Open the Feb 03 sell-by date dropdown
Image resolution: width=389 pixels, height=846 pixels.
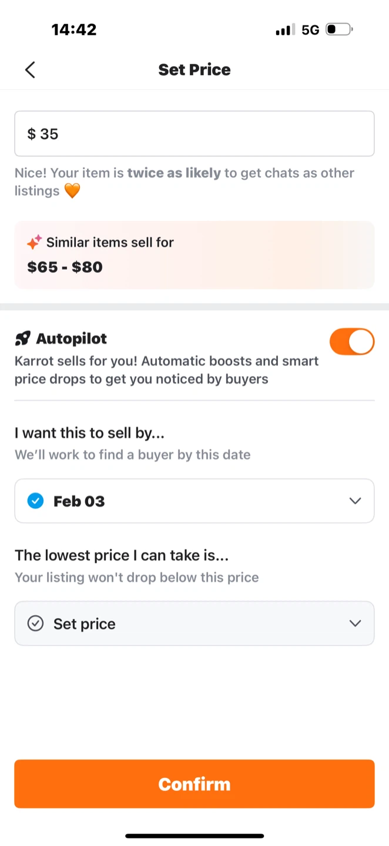pyautogui.click(x=194, y=501)
